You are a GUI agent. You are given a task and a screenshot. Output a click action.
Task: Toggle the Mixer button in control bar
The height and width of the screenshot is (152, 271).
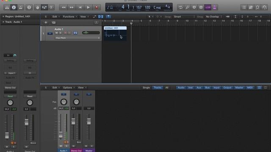pos(44,8)
